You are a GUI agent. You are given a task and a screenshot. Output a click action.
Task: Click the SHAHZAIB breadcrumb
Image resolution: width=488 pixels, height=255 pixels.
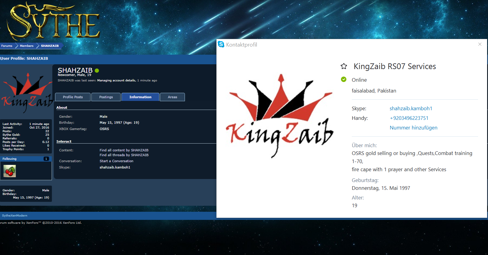pos(50,46)
